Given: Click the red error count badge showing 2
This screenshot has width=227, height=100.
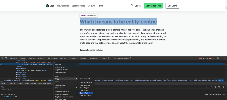Looking at the screenshot, I should 201,58.
